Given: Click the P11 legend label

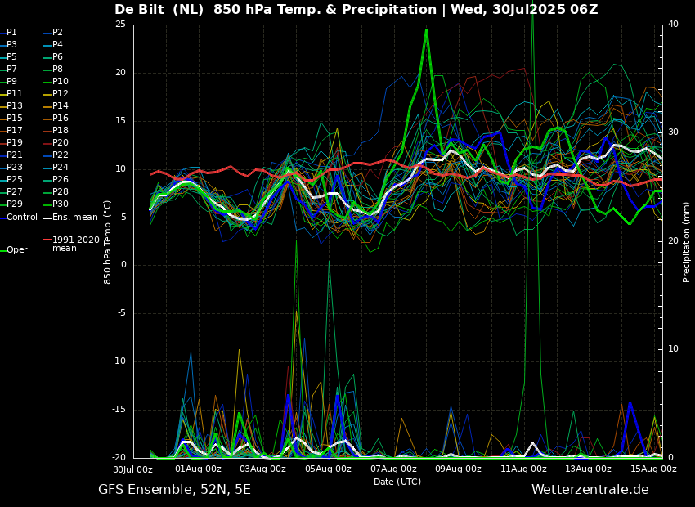Looking at the screenshot, I should tap(15, 93).
